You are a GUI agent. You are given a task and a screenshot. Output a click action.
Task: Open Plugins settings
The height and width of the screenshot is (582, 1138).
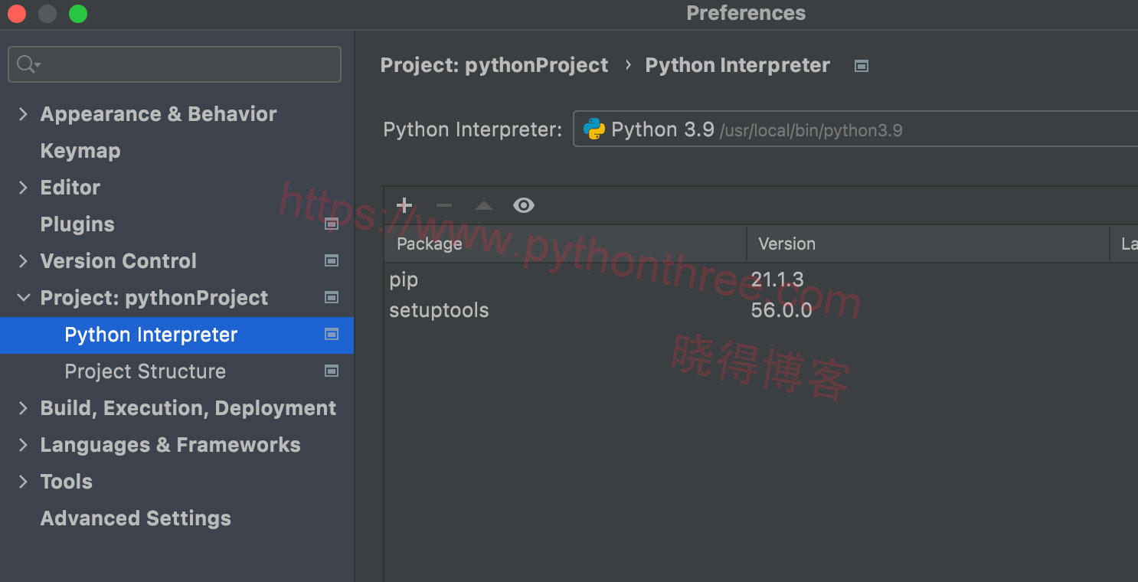pyautogui.click(x=77, y=224)
